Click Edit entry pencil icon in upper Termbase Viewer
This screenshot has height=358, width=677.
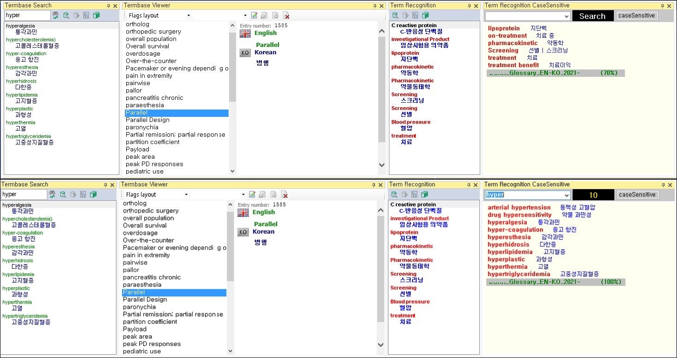pos(254,15)
